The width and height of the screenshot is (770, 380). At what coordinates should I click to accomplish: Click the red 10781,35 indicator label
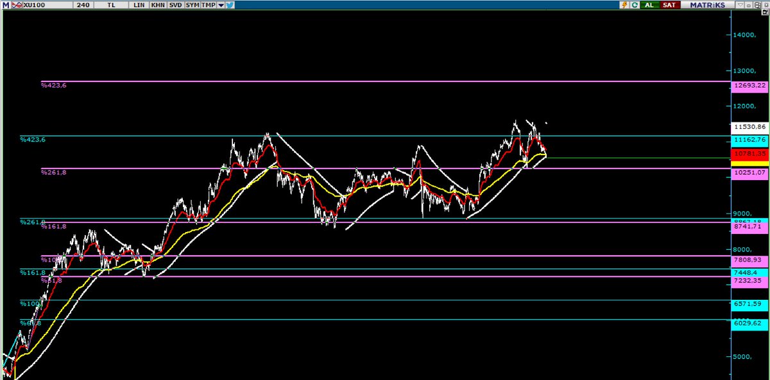pyautogui.click(x=749, y=154)
